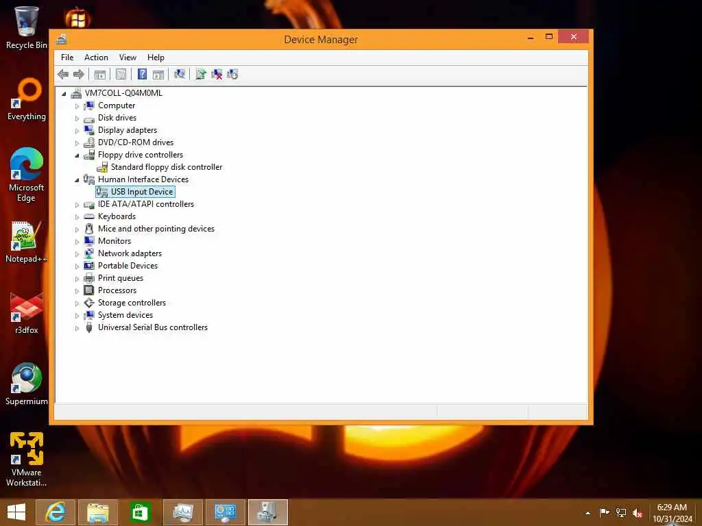Open the File menu
This screenshot has width=702, height=526.
click(67, 58)
